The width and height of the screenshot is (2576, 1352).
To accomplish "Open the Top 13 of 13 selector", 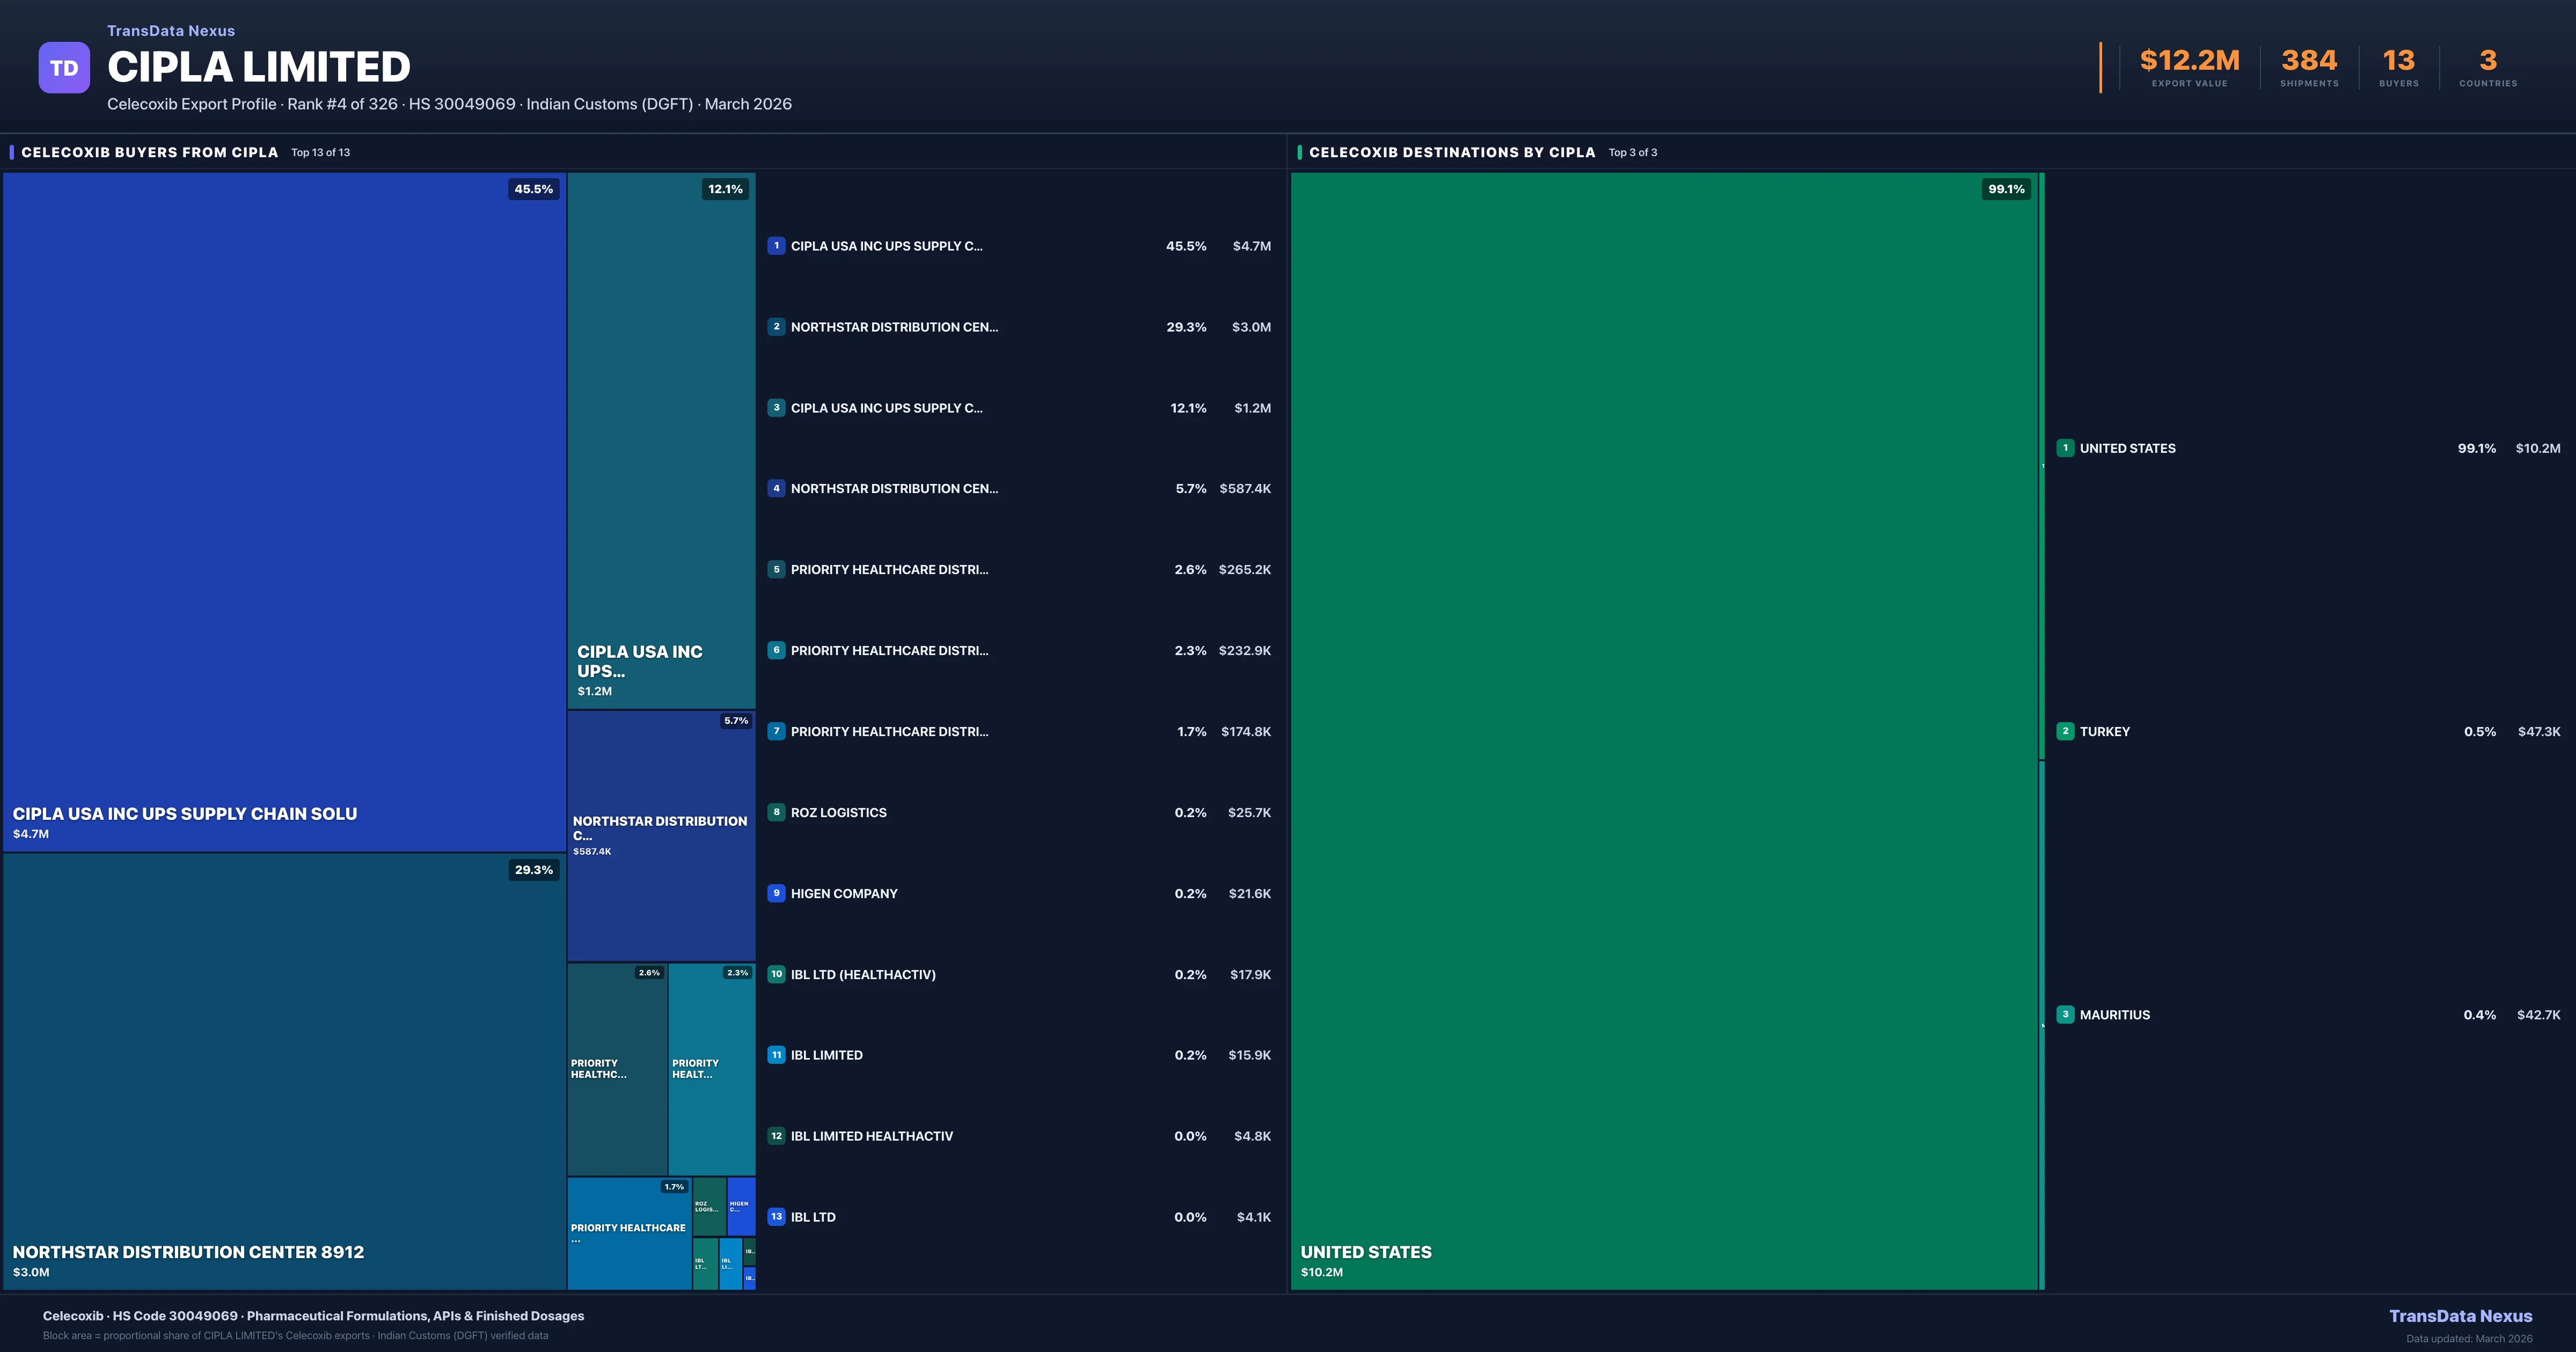I will point(320,152).
